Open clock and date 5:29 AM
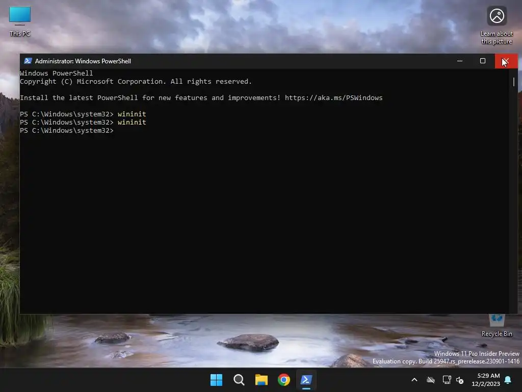The width and height of the screenshot is (522, 392). coord(486,380)
